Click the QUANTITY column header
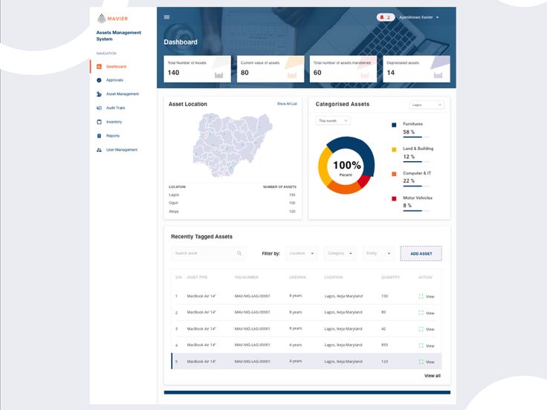Viewport: 547px width, 410px height. click(390, 278)
